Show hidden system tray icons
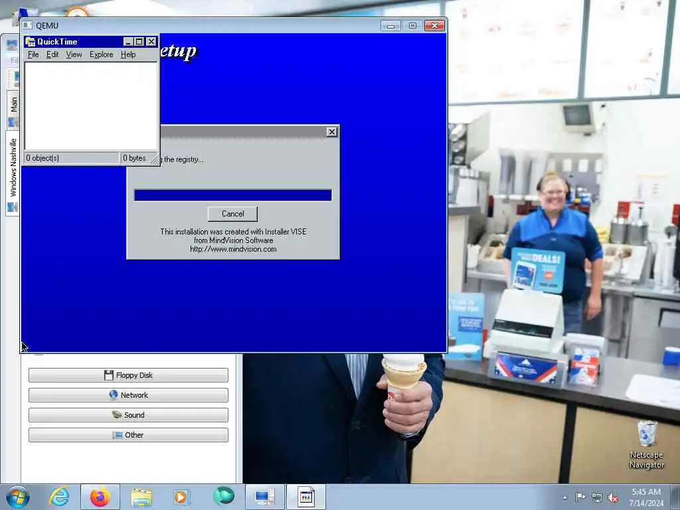Viewport: 680px width, 510px height. [x=564, y=497]
